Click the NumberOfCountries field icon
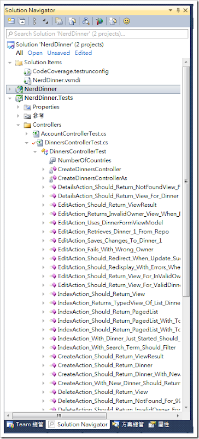 tap(52, 160)
